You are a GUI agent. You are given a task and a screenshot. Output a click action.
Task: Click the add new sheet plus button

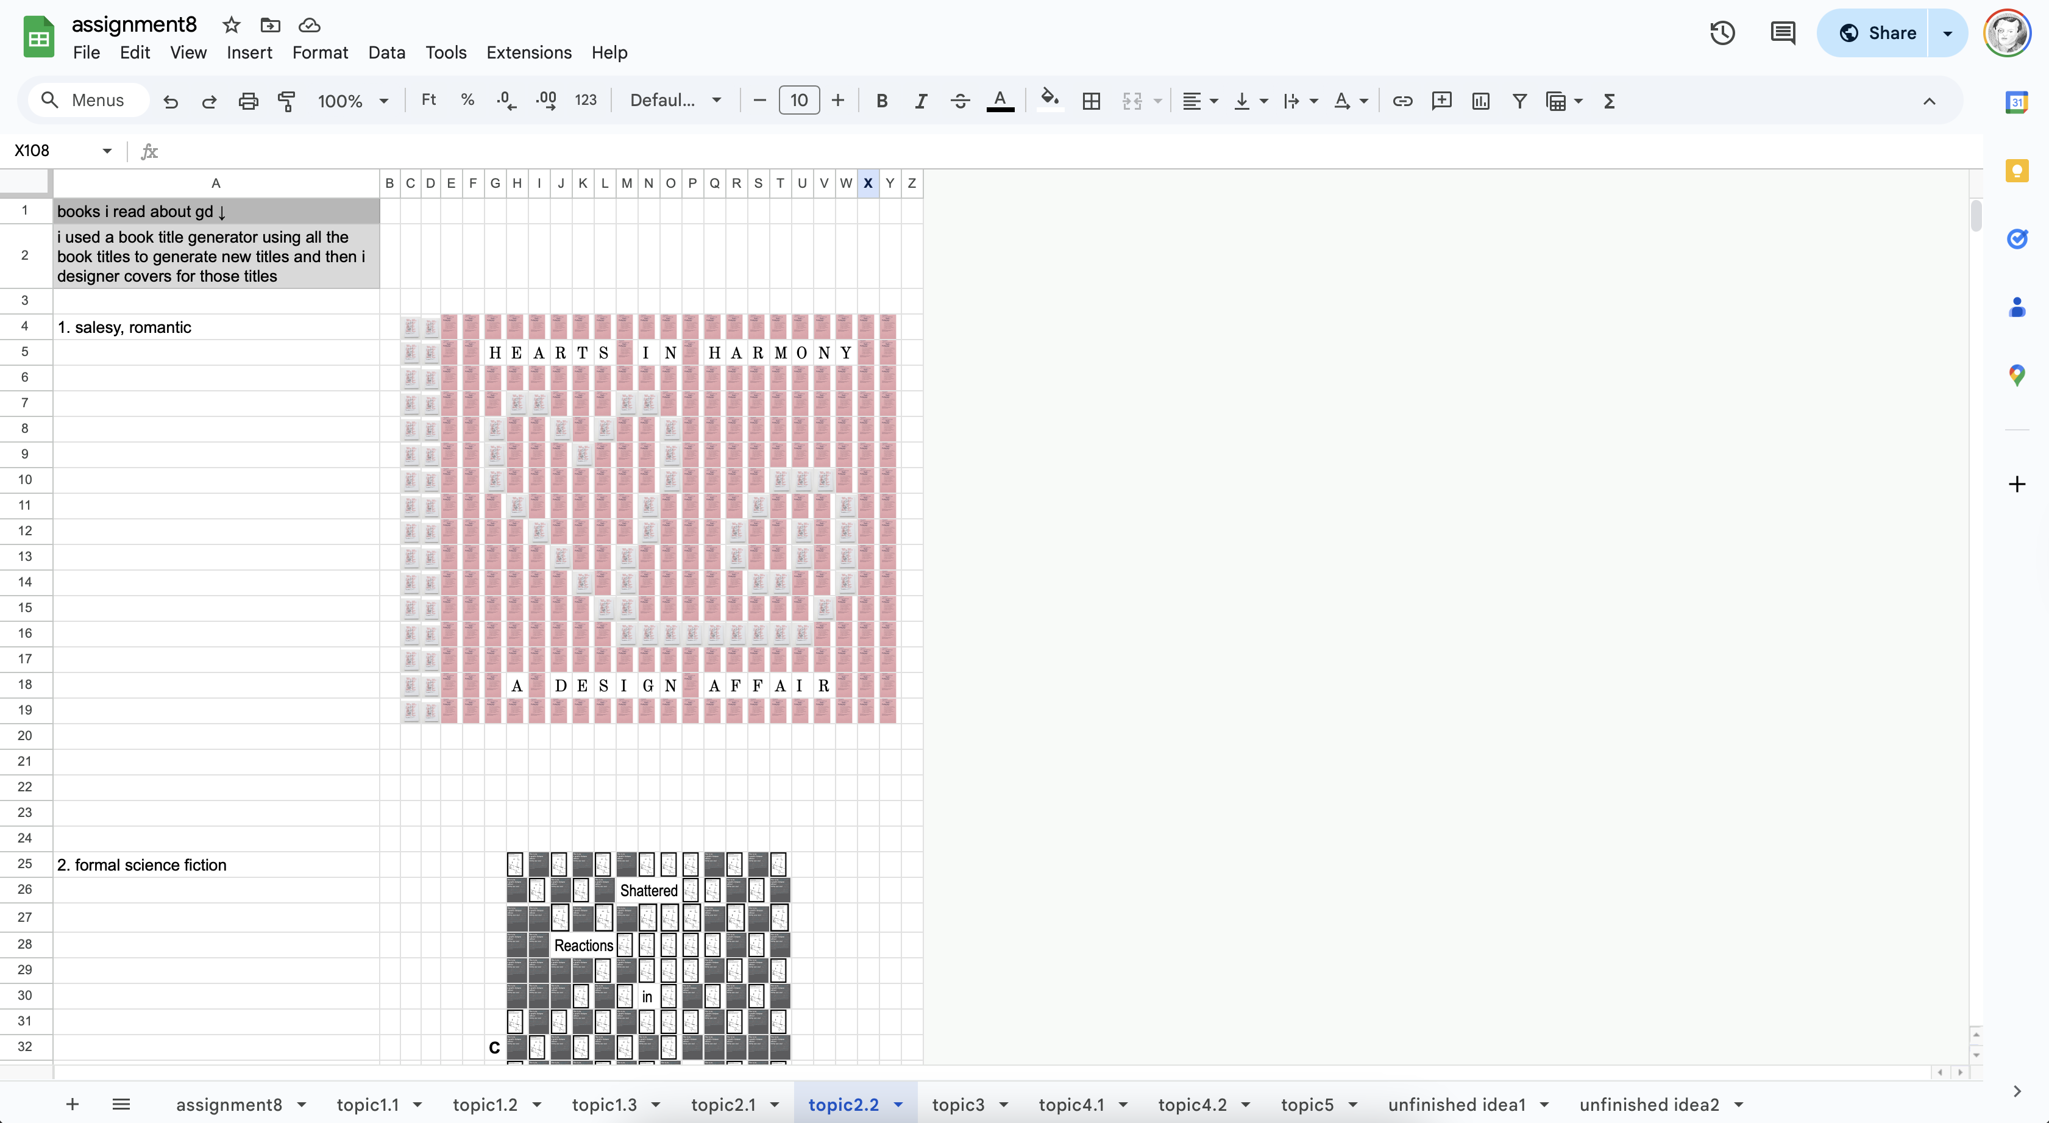click(73, 1105)
